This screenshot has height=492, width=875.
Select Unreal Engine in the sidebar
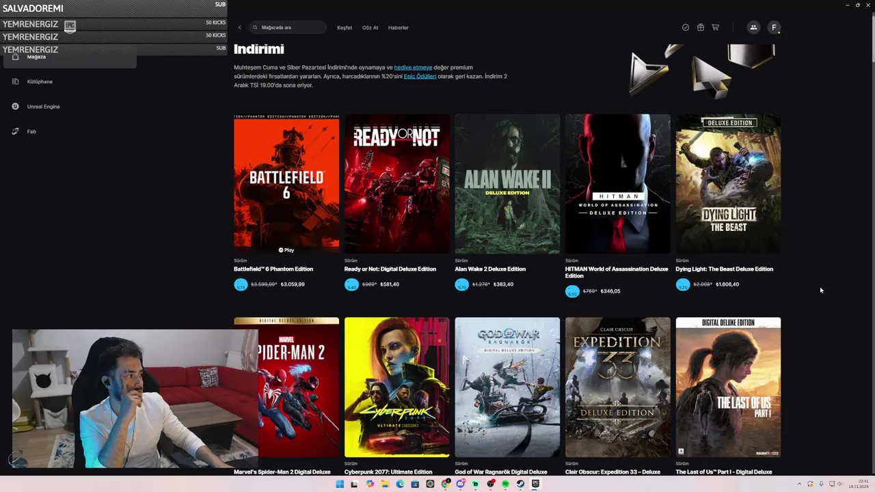tap(44, 107)
